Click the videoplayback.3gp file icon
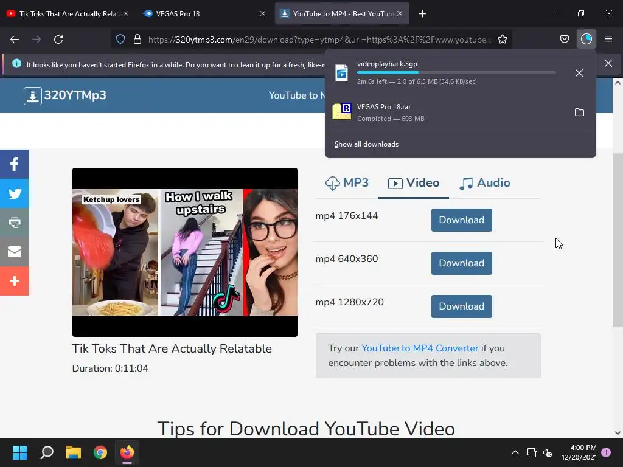 [x=341, y=73]
